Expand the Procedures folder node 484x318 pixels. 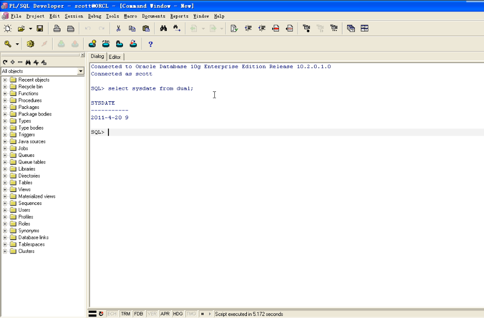(5, 100)
